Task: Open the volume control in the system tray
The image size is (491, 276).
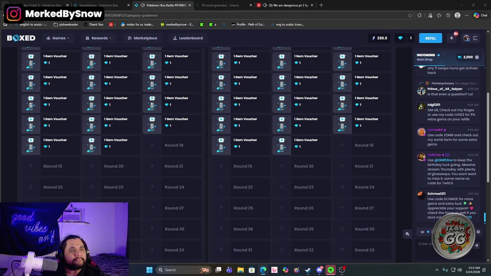Action: [460, 270]
